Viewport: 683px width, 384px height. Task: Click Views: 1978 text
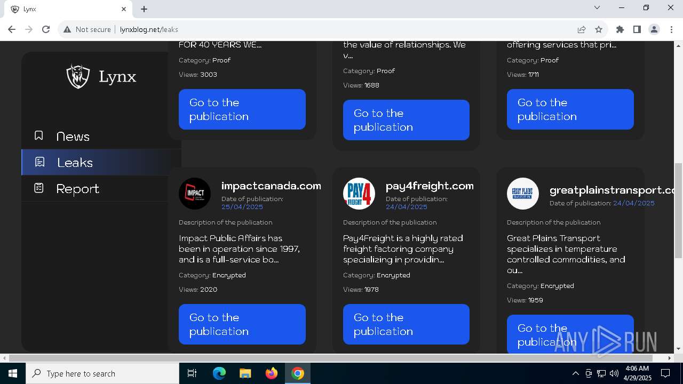pyautogui.click(x=361, y=290)
